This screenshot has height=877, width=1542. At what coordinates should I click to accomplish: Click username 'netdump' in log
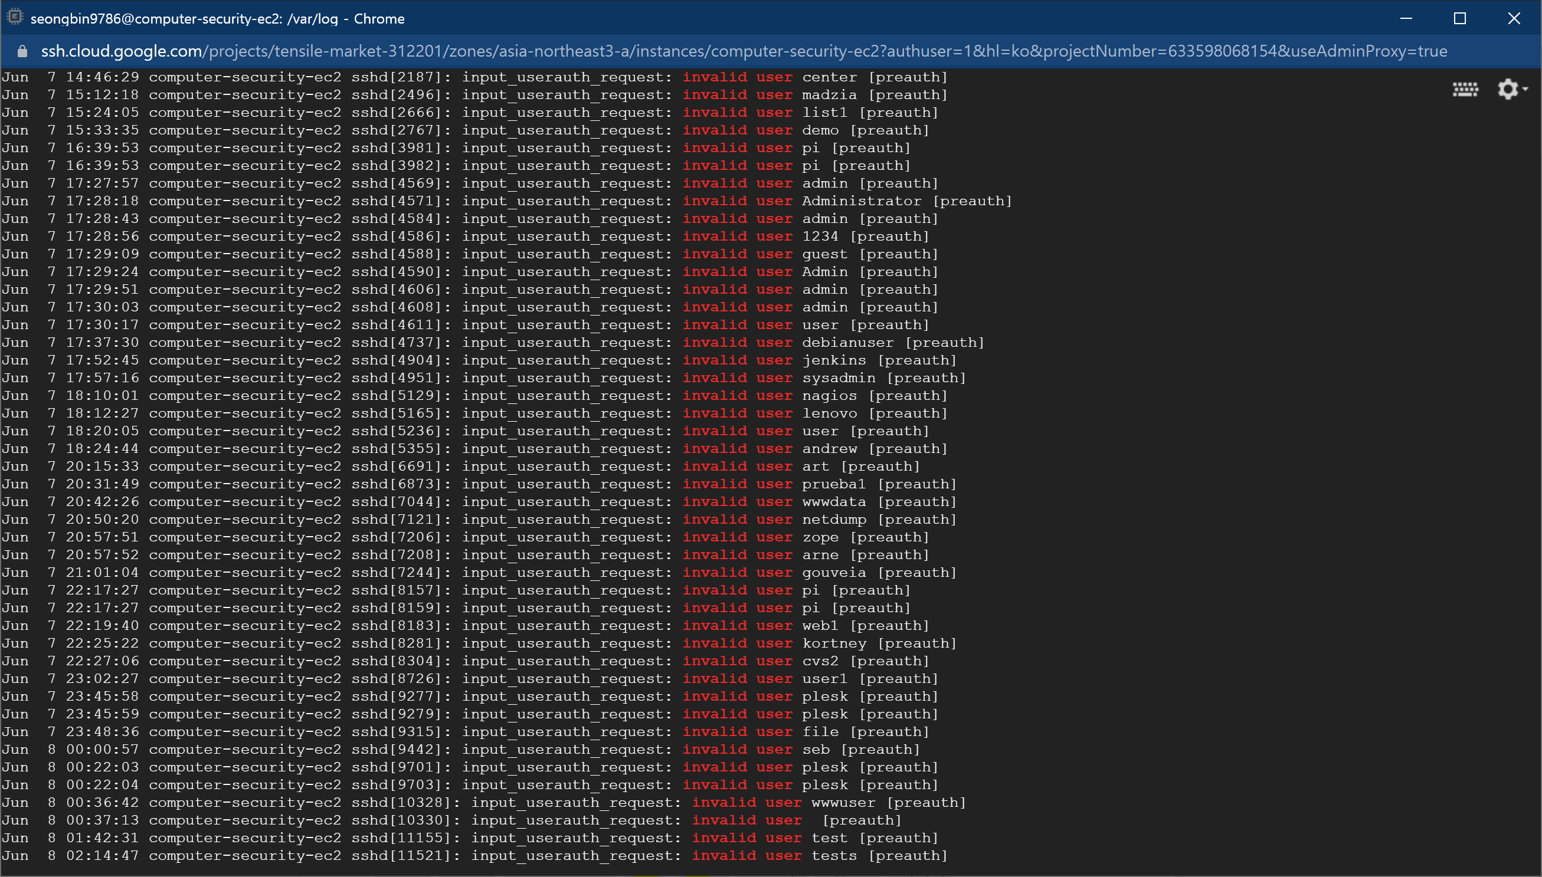[x=834, y=519]
